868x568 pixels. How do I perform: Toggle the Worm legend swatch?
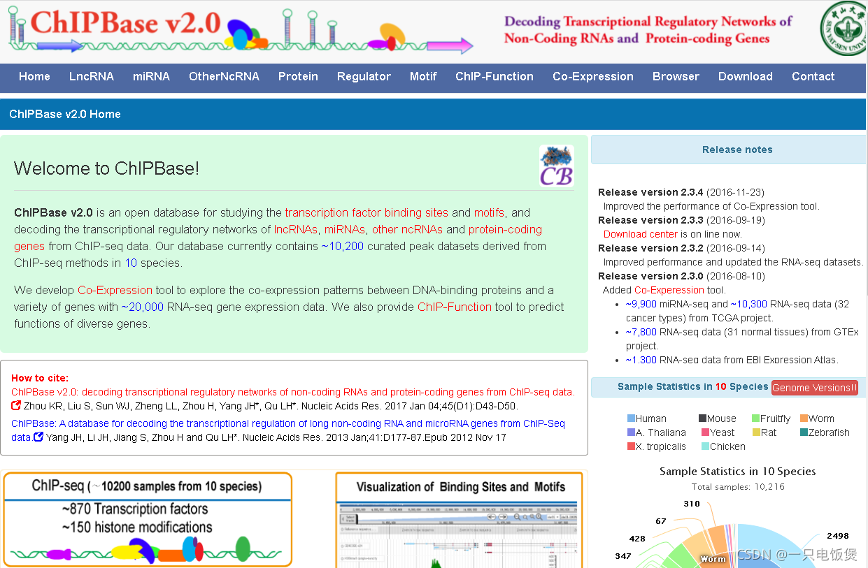pyautogui.click(x=804, y=418)
